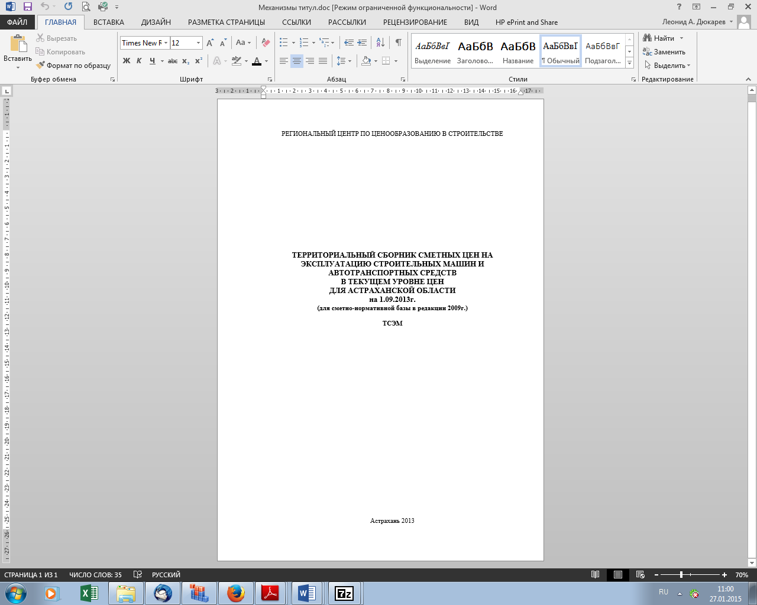The width and height of the screenshot is (757, 605).
Task: Toggle subscript formatting
Action: click(x=186, y=61)
